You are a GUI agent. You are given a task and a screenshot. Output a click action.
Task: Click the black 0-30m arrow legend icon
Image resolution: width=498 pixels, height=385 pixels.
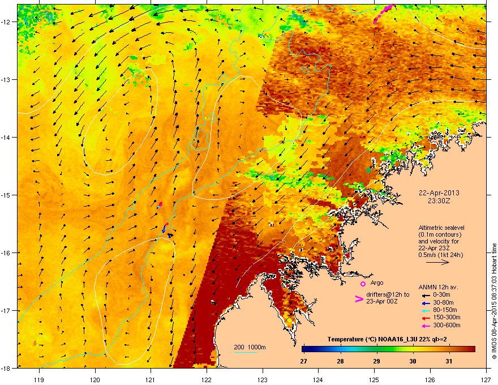tap(426, 296)
